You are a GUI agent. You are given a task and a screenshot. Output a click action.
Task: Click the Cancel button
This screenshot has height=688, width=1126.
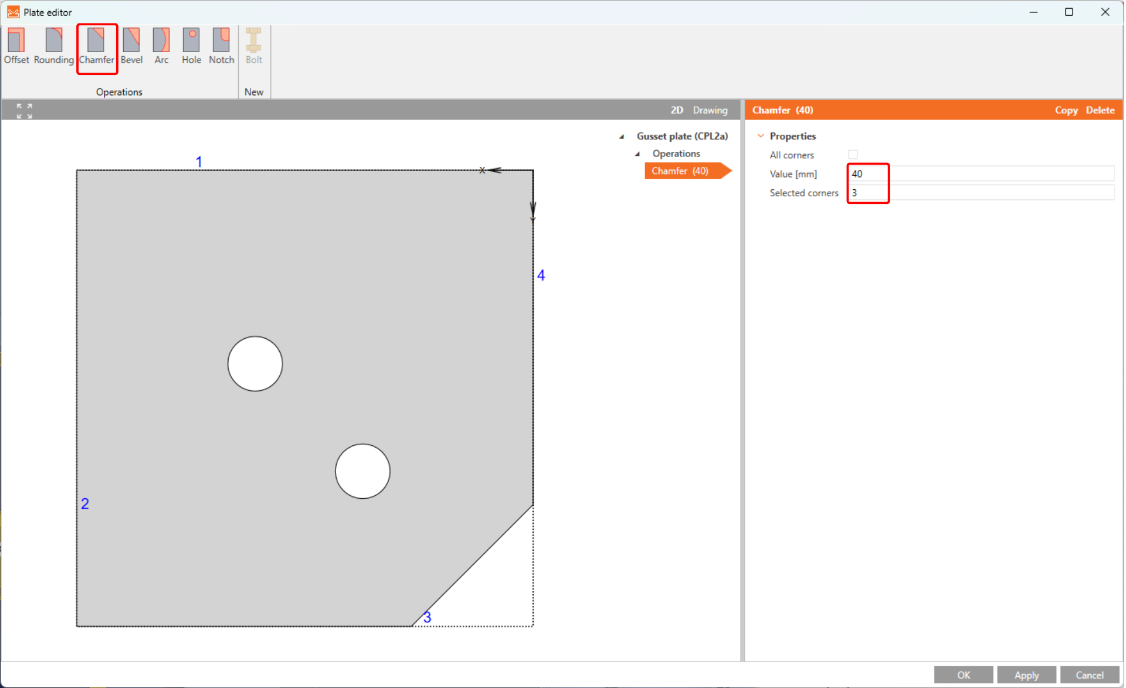pyautogui.click(x=1089, y=675)
